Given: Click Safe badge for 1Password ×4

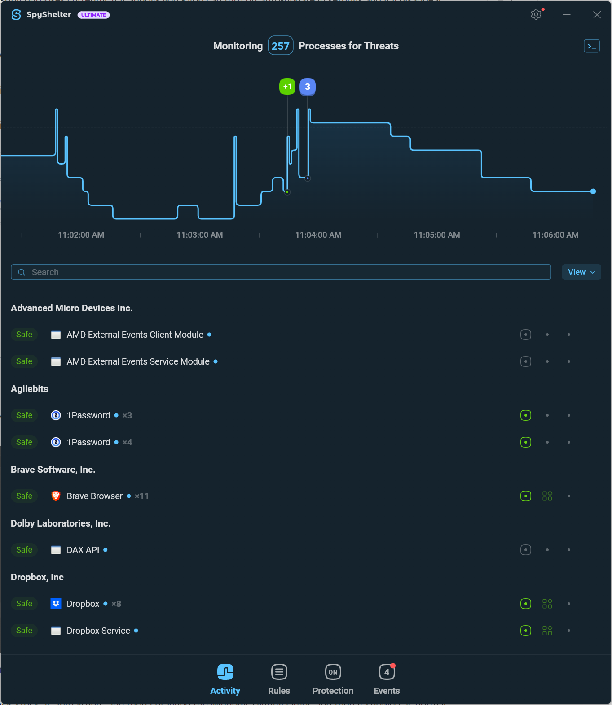Looking at the screenshot, I should click(24, 442).
